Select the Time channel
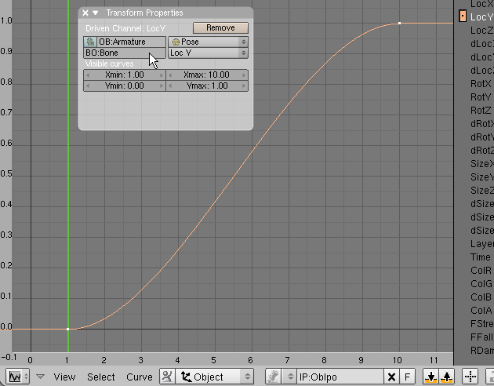Screen dimensions: 494x386 tap(481, 257)
